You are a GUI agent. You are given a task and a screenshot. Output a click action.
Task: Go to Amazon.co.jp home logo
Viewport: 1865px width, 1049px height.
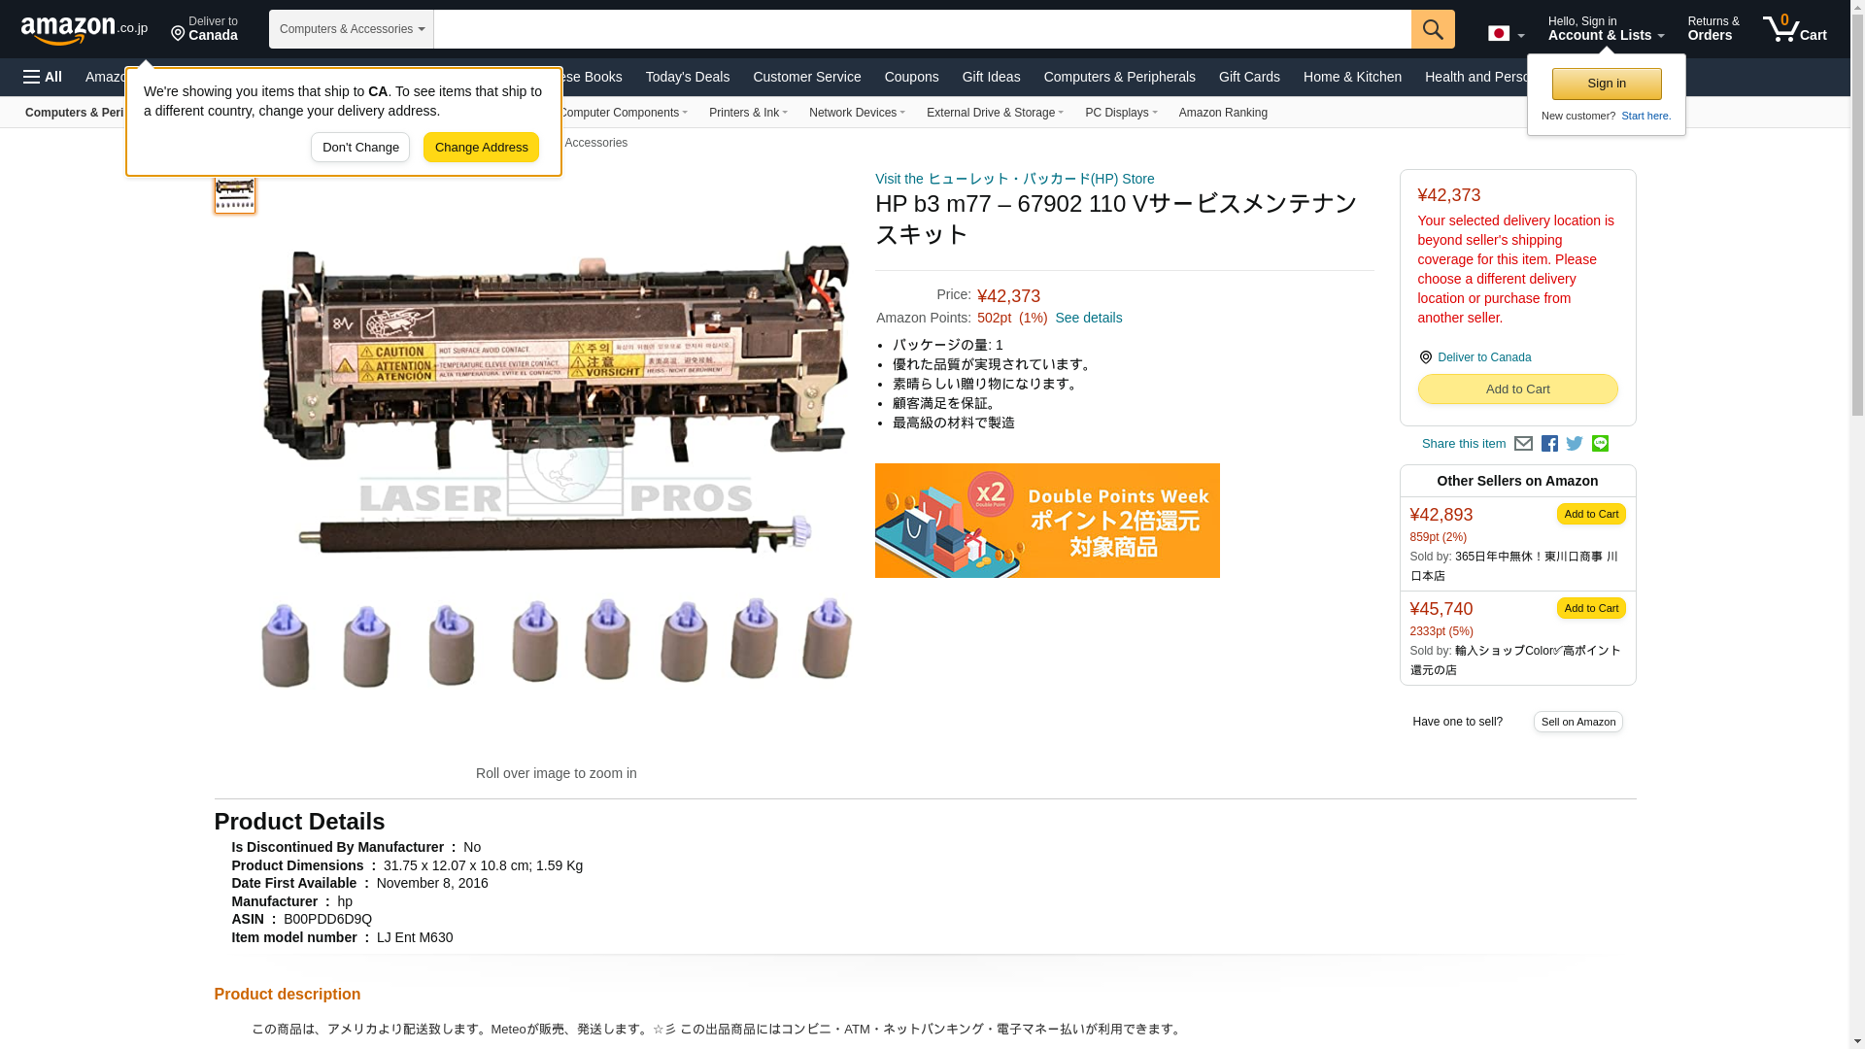coord(85,29)
